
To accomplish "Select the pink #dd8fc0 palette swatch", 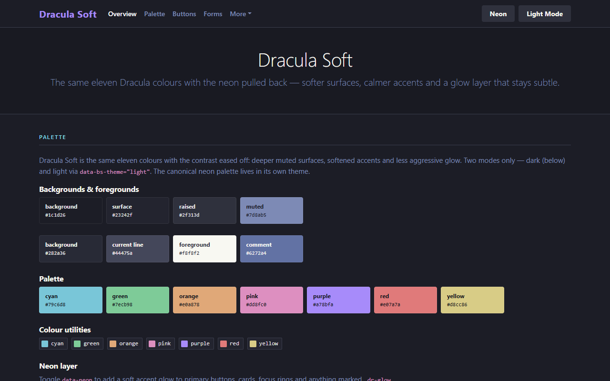I will 272,300.
